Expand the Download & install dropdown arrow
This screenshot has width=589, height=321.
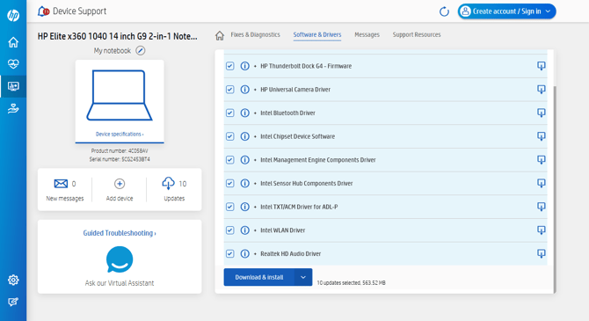303,277
